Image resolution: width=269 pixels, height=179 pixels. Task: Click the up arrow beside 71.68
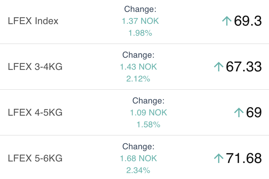[219, 158]
